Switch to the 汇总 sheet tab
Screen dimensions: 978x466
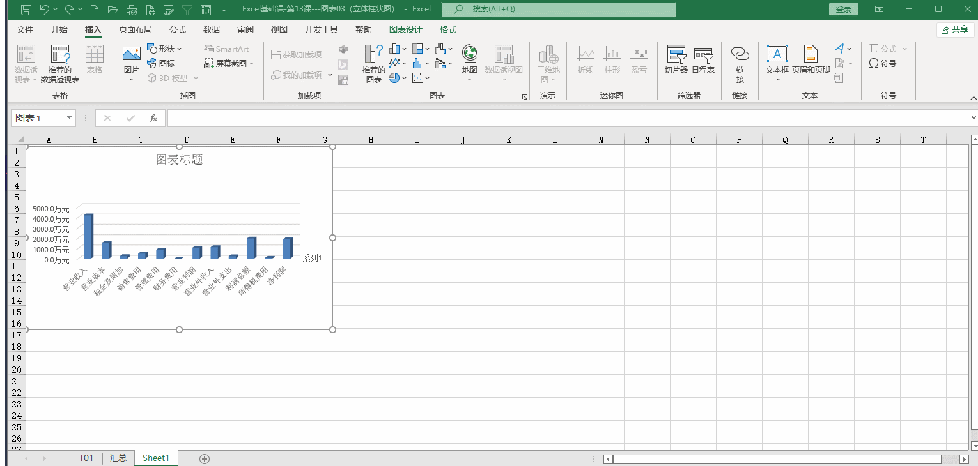click(x=118, y=458)
